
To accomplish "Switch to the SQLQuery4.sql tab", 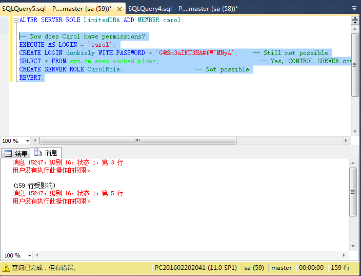I will click(183, 9).
